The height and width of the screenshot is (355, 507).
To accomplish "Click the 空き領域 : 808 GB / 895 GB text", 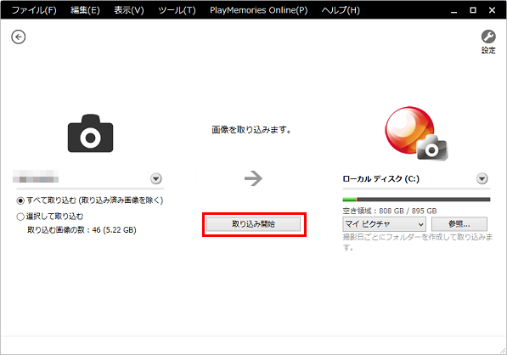I will [x=390, y=211].
